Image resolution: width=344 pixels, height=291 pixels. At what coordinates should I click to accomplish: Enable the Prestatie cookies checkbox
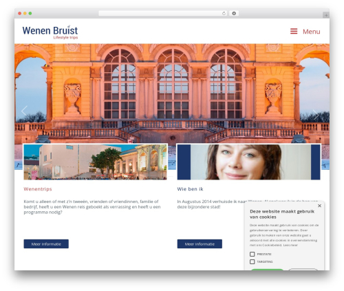click(252, 254)
